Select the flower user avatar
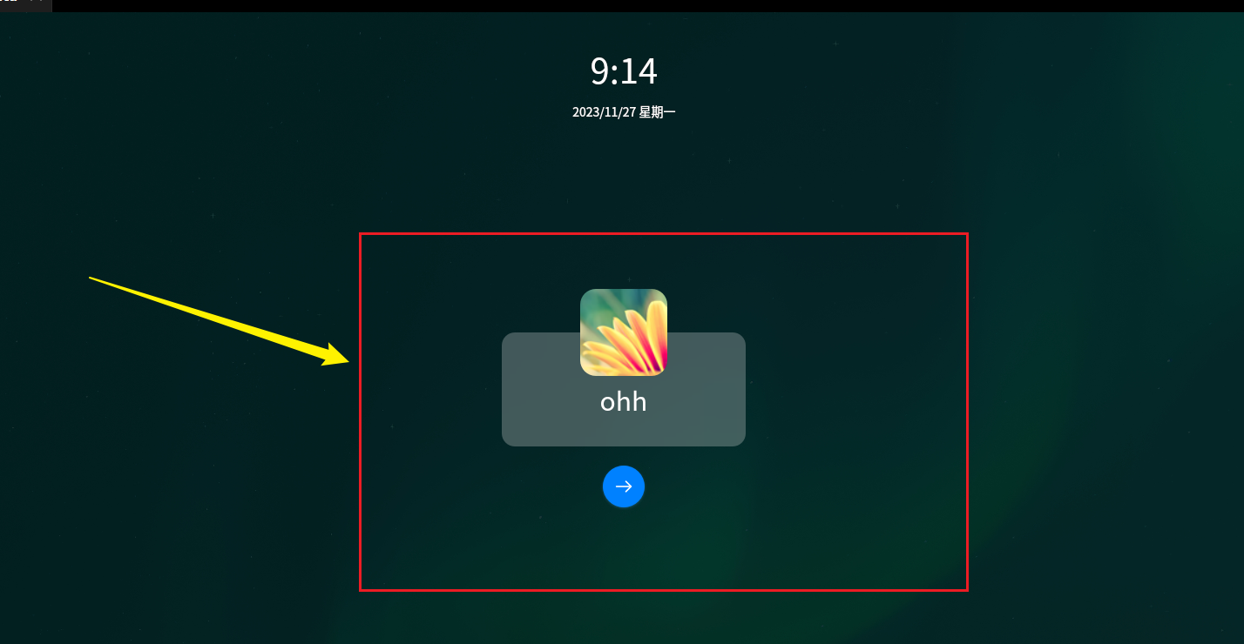Viewport: 1244px width, 644px height. click(x=624, y=332)
